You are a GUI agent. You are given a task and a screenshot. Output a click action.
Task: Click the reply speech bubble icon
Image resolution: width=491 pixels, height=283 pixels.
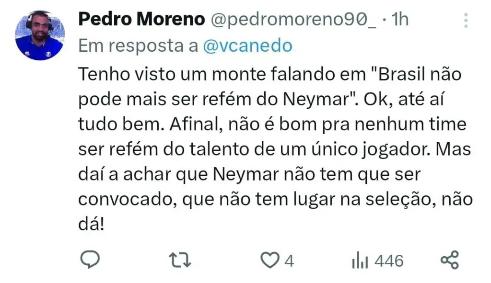(x=89, y=260)
